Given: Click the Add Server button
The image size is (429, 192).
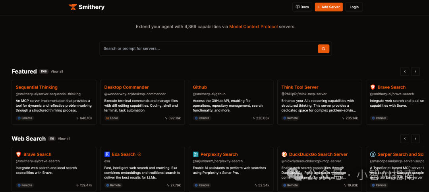Looking at the screenshot, I should click(329, 7).
